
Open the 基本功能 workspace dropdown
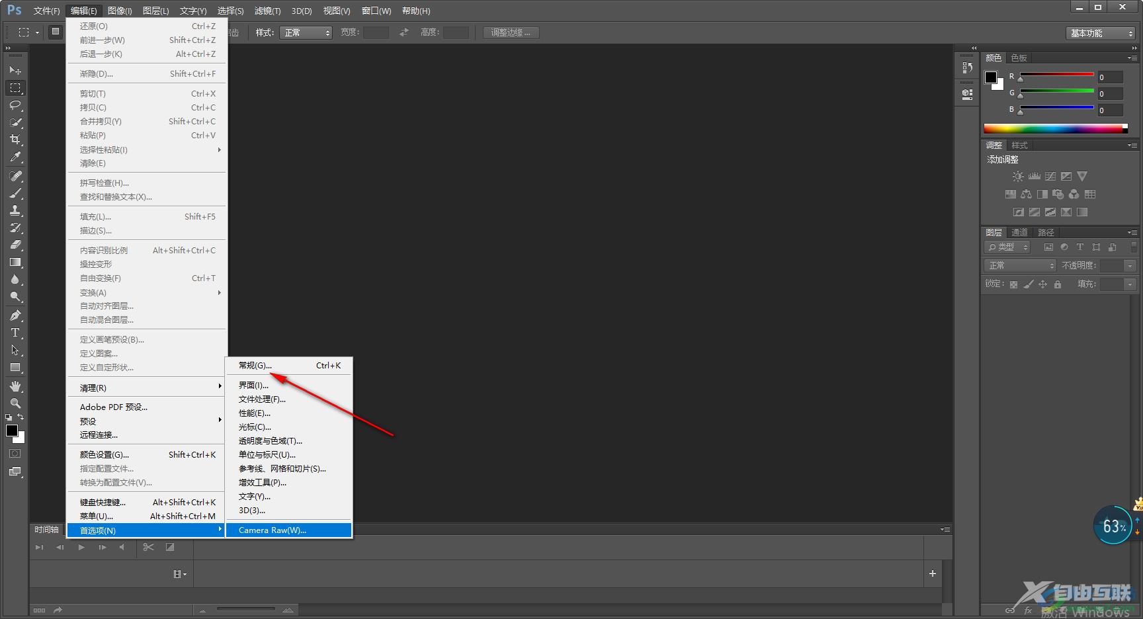1100,33
